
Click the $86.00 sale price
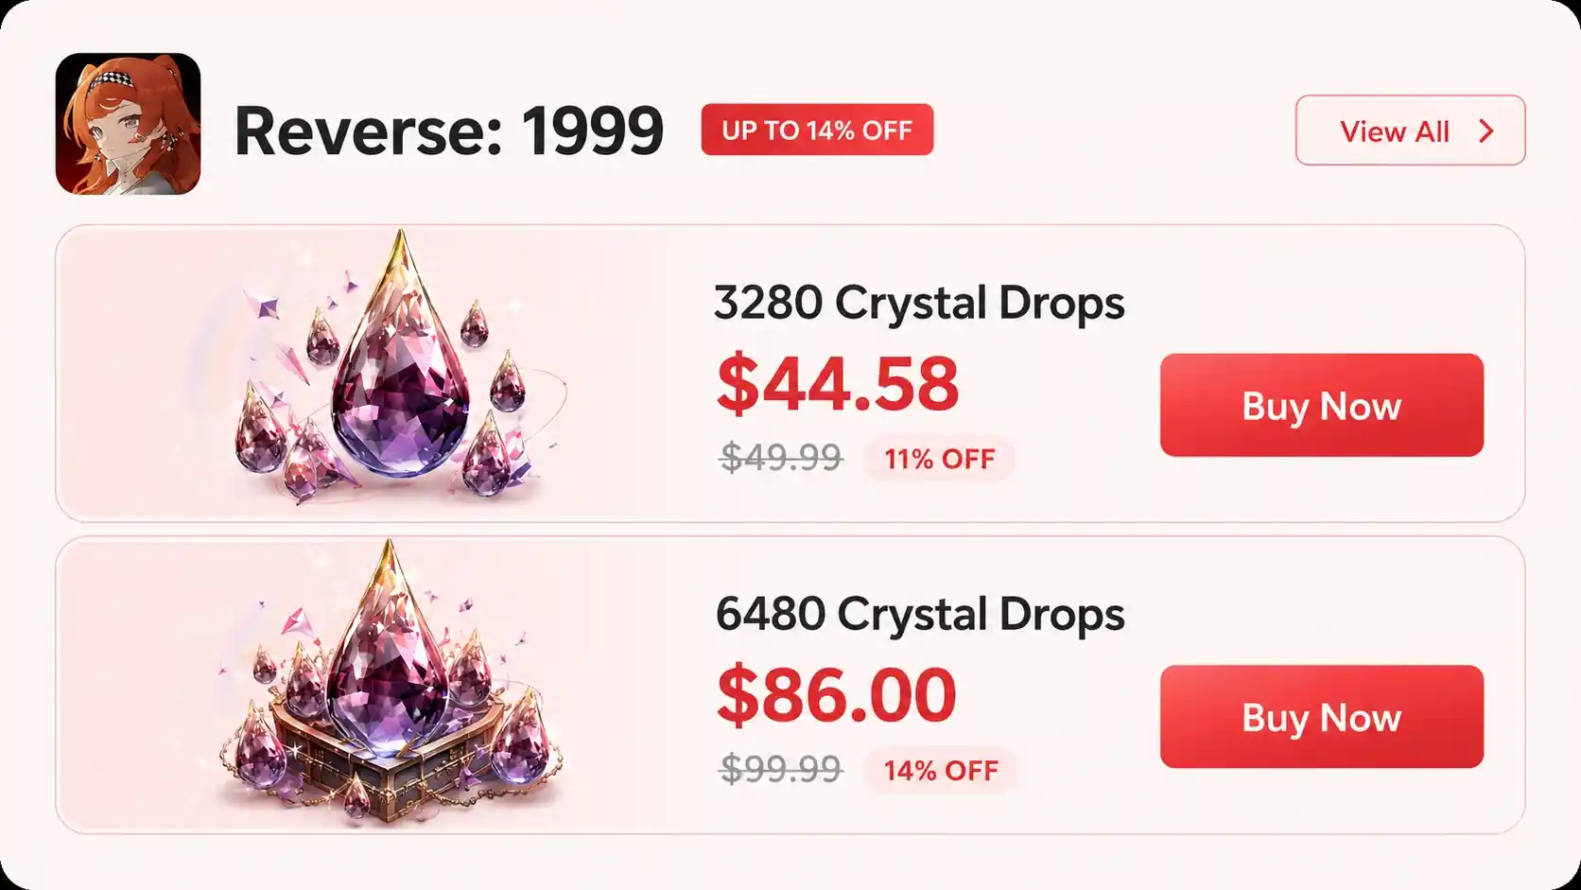[837, 695]
